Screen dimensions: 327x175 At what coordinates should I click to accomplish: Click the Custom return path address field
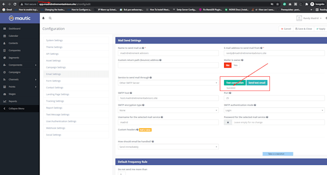[168, 65]
